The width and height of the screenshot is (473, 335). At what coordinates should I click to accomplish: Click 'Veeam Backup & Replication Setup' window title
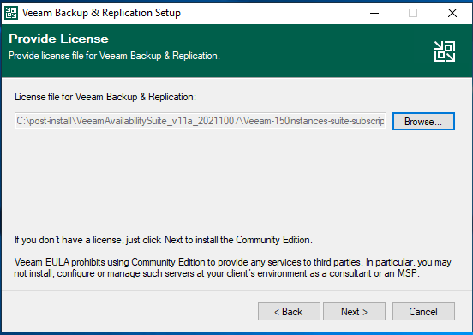tap(101, 13)
